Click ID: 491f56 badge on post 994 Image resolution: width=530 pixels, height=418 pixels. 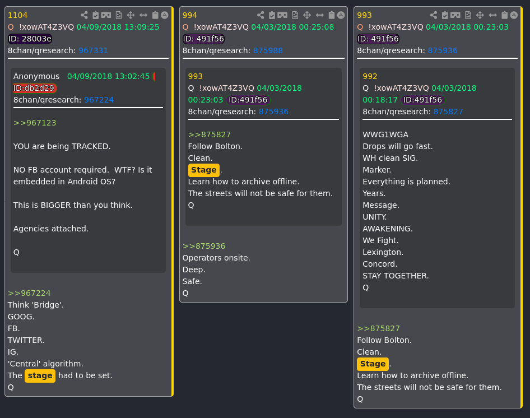click(203, 39)
